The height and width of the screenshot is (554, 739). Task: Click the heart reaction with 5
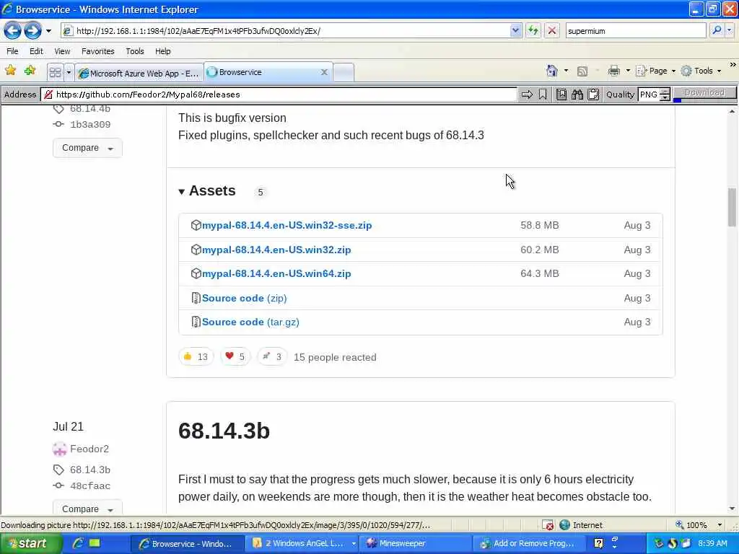[x=235, y=356]
